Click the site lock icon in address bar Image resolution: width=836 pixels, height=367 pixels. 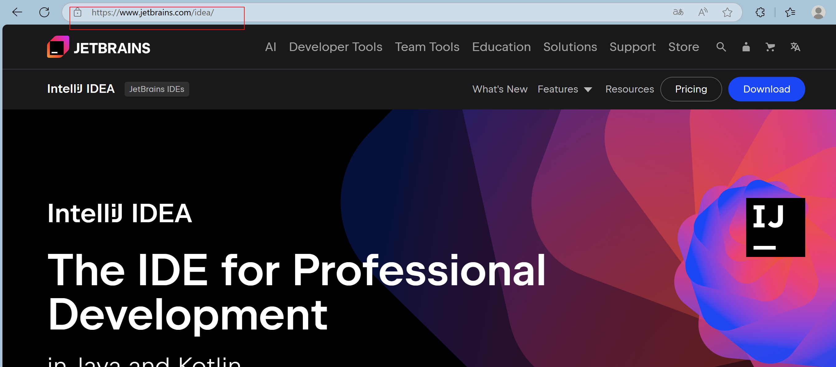(x=77, y=12)
